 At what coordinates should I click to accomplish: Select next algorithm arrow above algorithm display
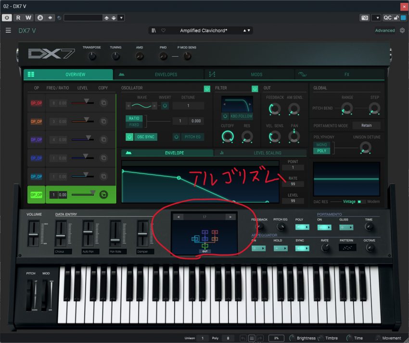click(x=230, y=217)
